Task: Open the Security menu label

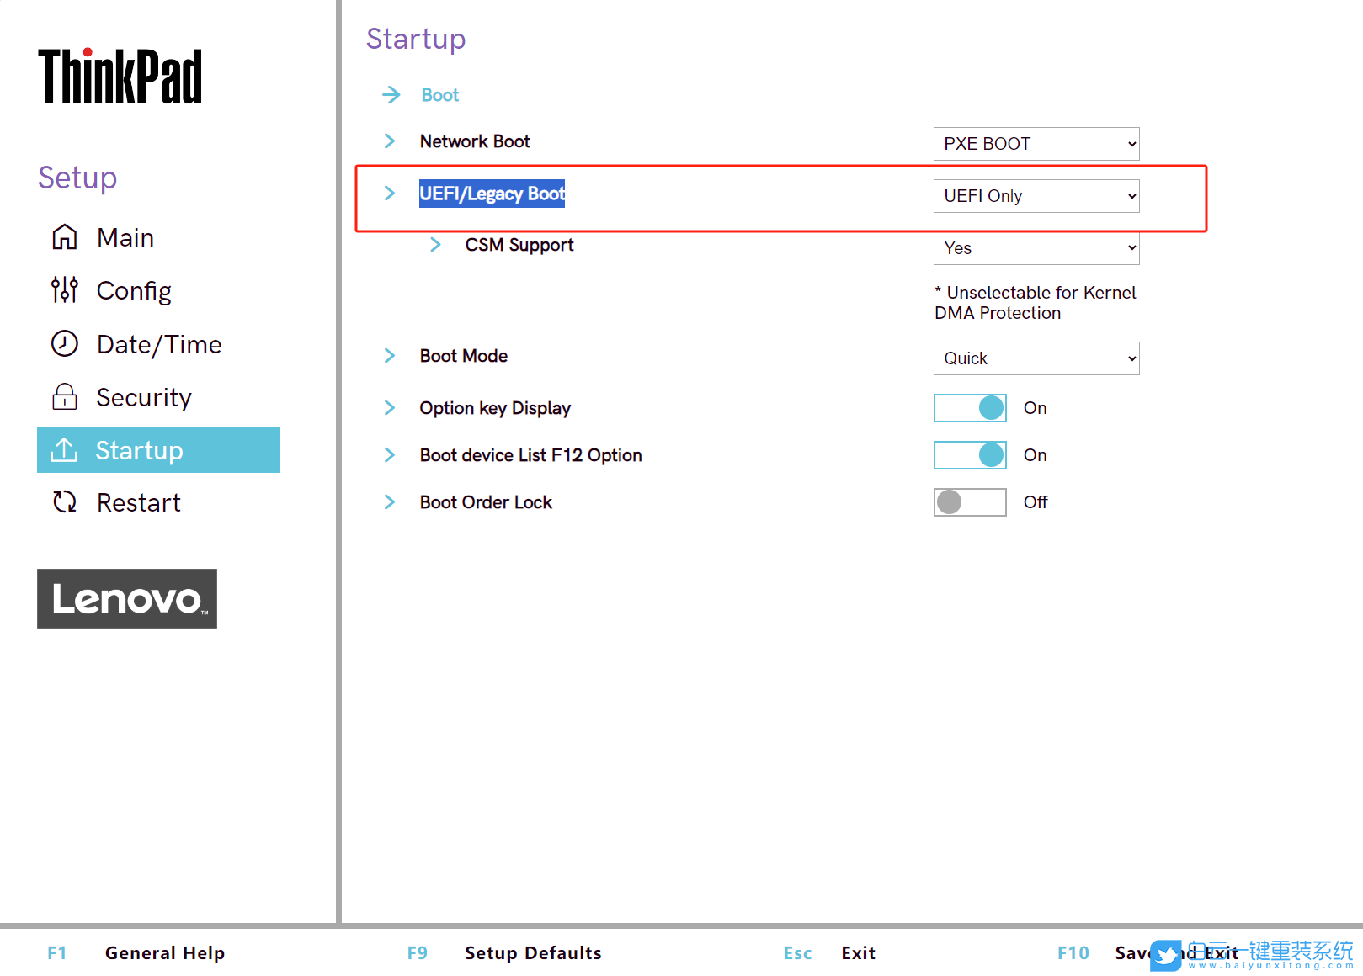Action: click(144, 397)
